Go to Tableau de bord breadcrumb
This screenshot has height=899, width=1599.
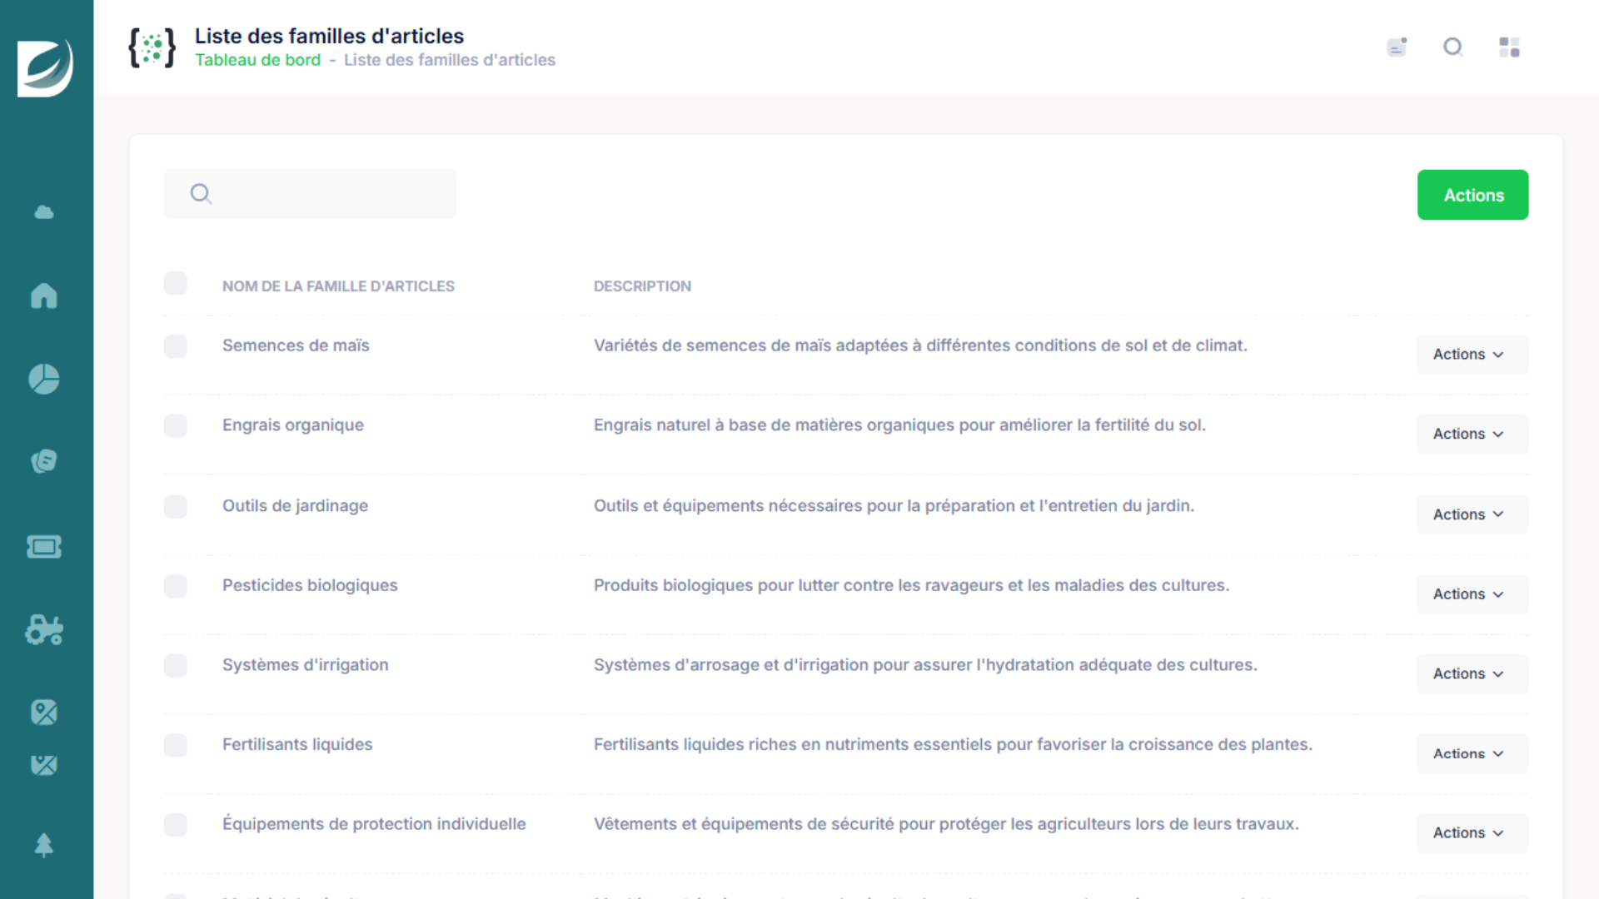pyautogui.click(x=257, y=60)
